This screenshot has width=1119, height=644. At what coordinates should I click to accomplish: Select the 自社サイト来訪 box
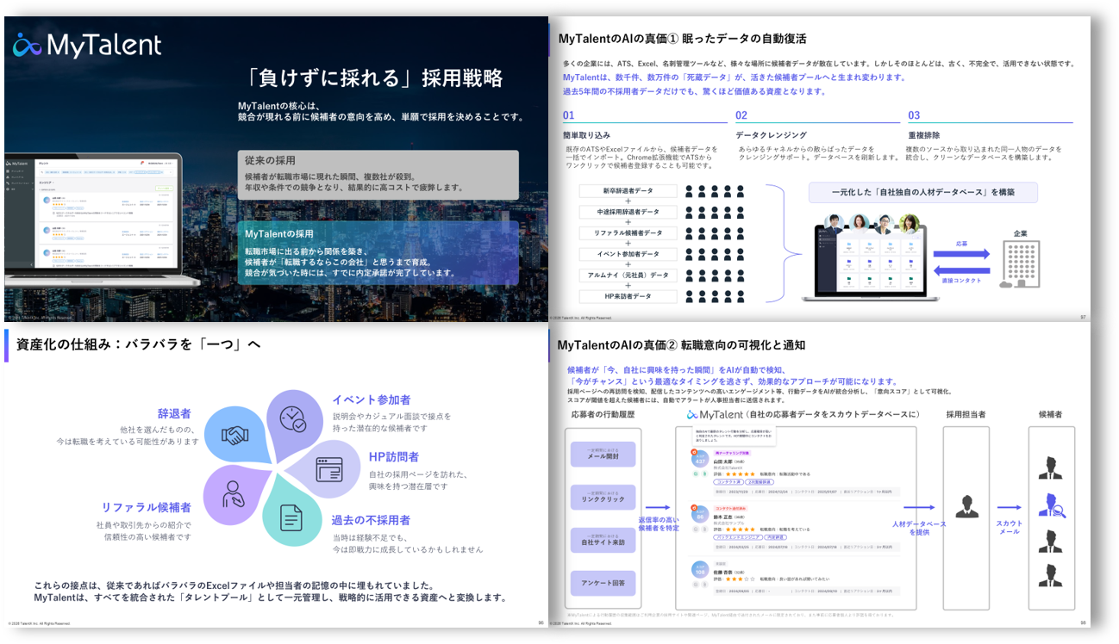coord(603,541)
